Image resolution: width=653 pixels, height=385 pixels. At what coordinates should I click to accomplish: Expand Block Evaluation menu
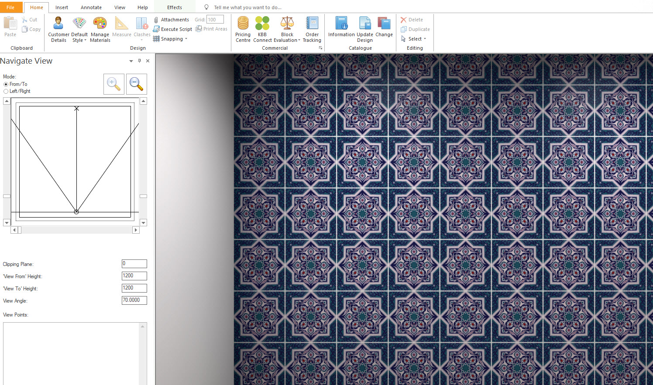tap(287, 29)
